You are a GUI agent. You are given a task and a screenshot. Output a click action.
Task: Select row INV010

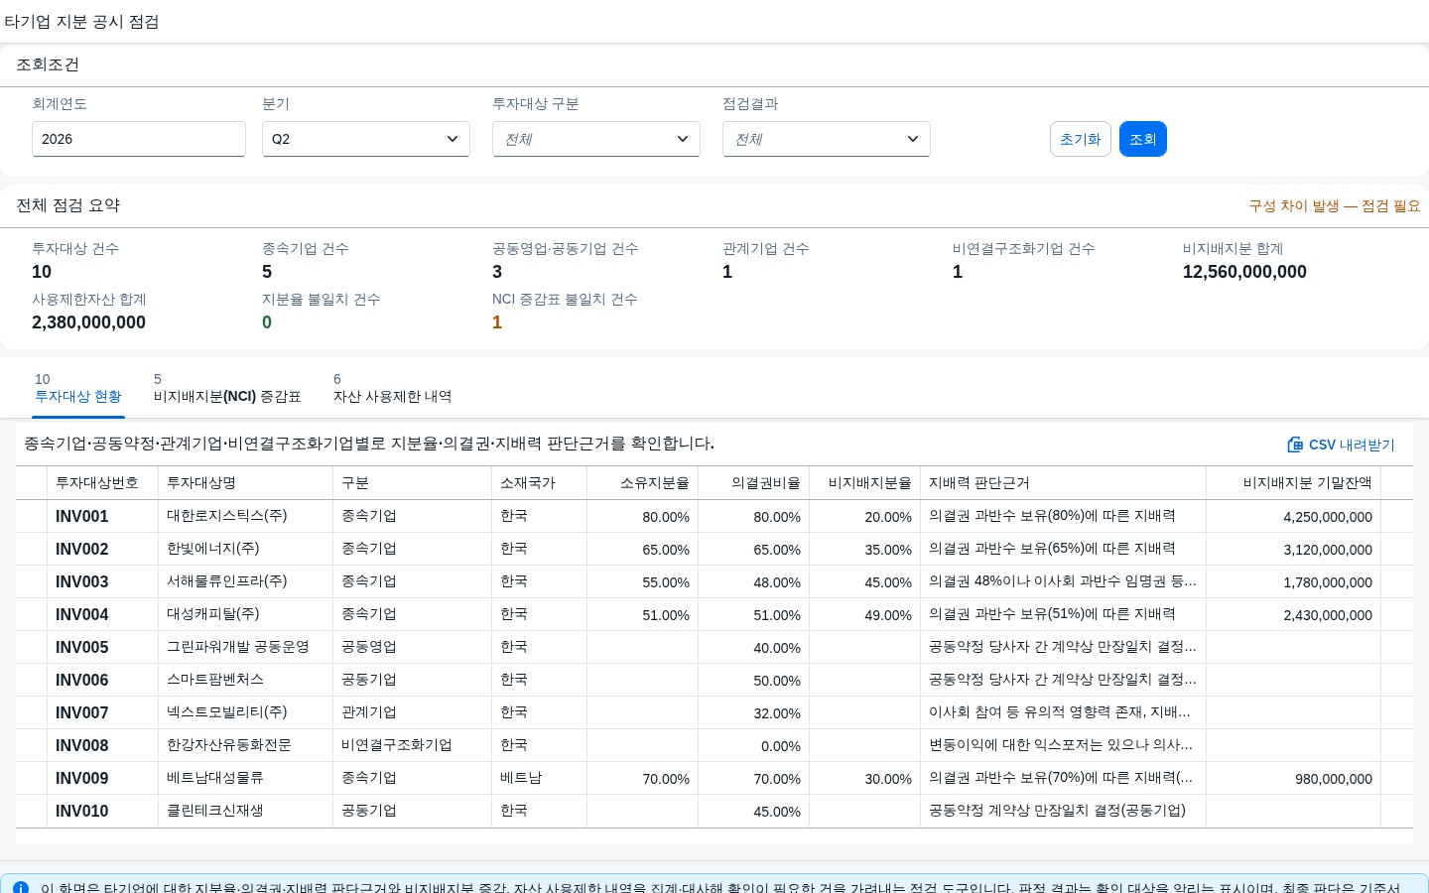coord(714,811)
